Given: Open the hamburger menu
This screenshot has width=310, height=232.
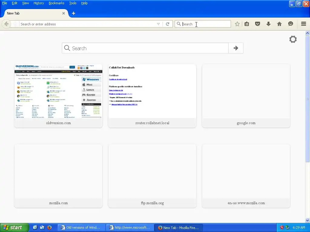Looking at the screenshot, I should click(x=303, y=24).
